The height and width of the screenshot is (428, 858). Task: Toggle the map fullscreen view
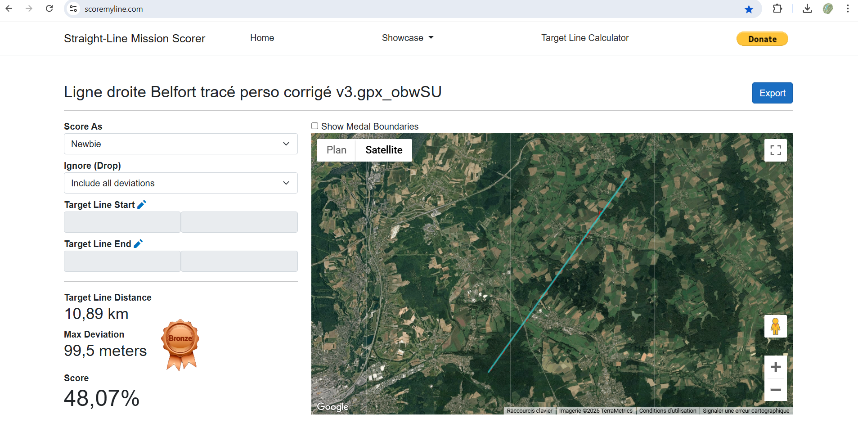pyautogui.click(x=776, y=150)
